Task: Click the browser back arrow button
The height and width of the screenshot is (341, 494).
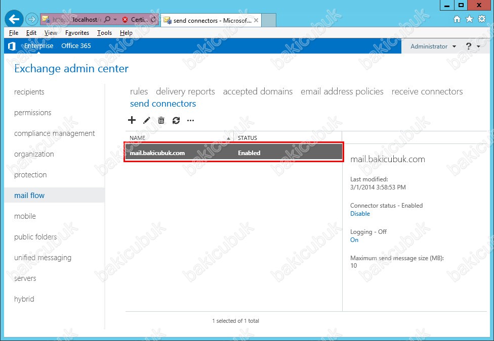Action: (14, 19)
